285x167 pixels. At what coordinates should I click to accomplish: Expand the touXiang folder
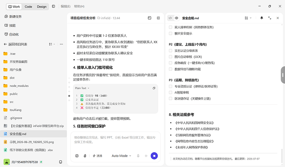33,110
